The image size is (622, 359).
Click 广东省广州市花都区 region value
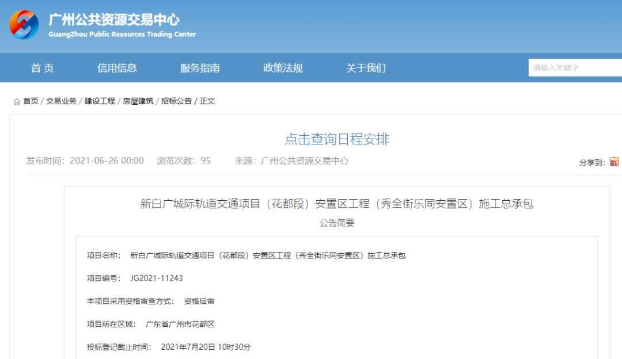click(x=180, y=324)
